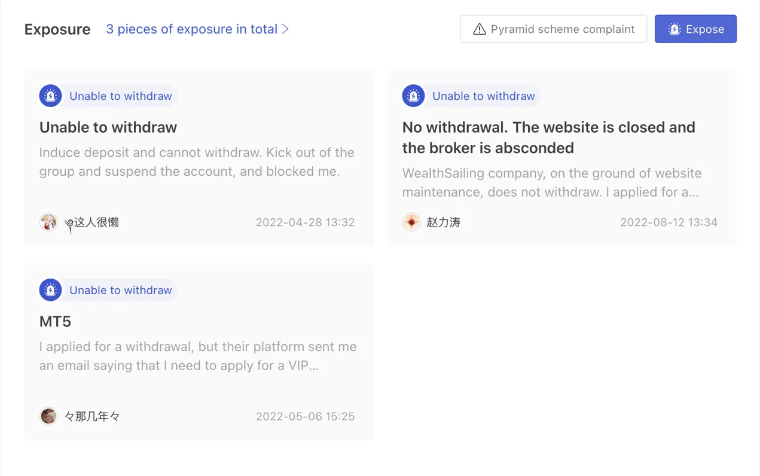The width and height of the screenshot is (760, 476).
Task: Open the 'MT5' exposure title
Action: (x=55, y=322)
